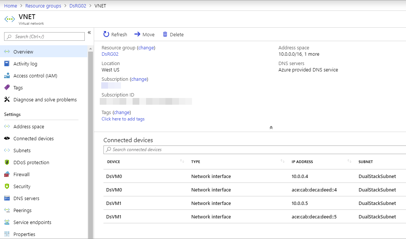Click the Move arrow icon
Viewport: 406px width, 239px height.
(137, 34)
